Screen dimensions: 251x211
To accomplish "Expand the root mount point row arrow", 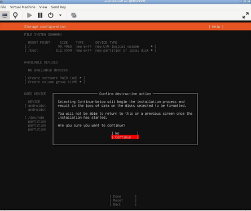I will [152, 46].
